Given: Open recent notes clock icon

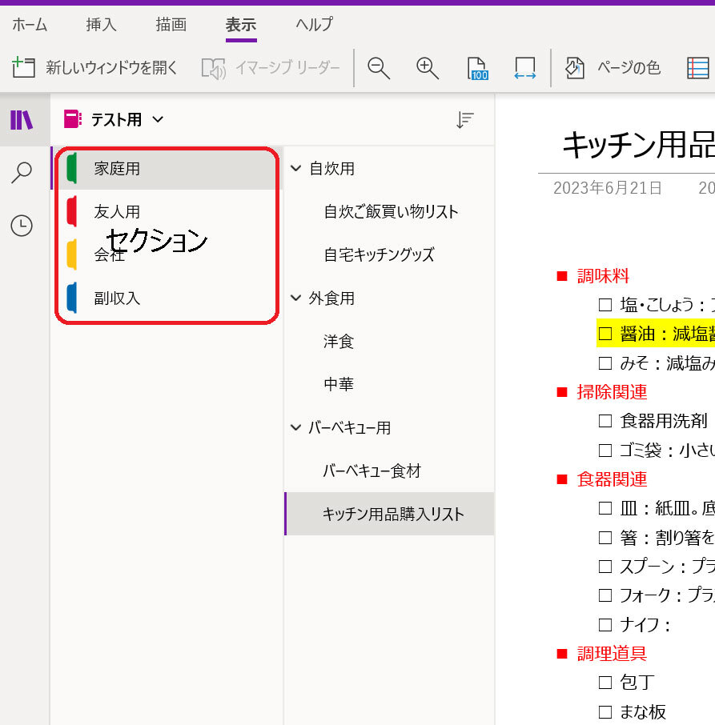Looking at the screenshot, I should point(22,226).
